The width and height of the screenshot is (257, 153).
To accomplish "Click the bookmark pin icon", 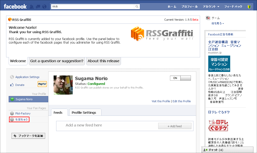I will click(x=15, y=136).
